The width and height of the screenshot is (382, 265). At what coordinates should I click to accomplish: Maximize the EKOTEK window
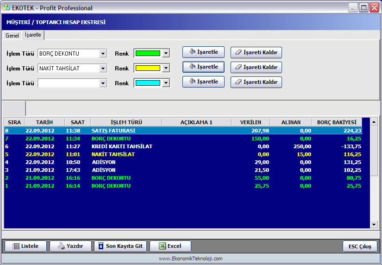tap(363, 8)
